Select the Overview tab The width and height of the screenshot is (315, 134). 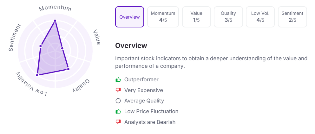pos(129,17)
